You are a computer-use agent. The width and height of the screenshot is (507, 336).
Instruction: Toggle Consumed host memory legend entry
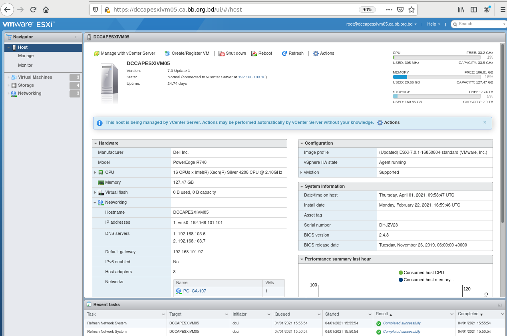[426, 280]
